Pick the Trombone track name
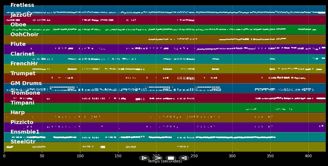Screen dimensions: 328x166 click(x=25, y=93)
